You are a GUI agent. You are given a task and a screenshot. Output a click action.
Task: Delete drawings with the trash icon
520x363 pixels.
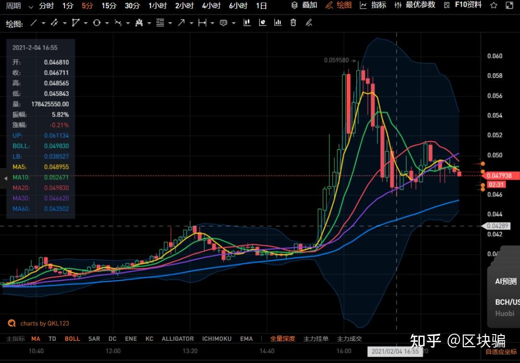point(293,23)
